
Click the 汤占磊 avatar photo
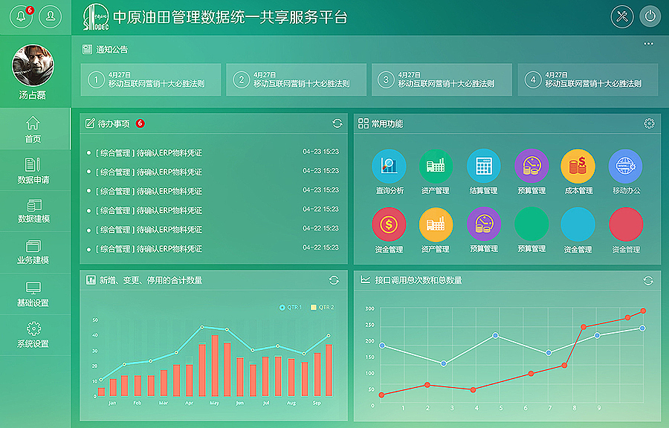pyautogui.click(x=33, y=65)
